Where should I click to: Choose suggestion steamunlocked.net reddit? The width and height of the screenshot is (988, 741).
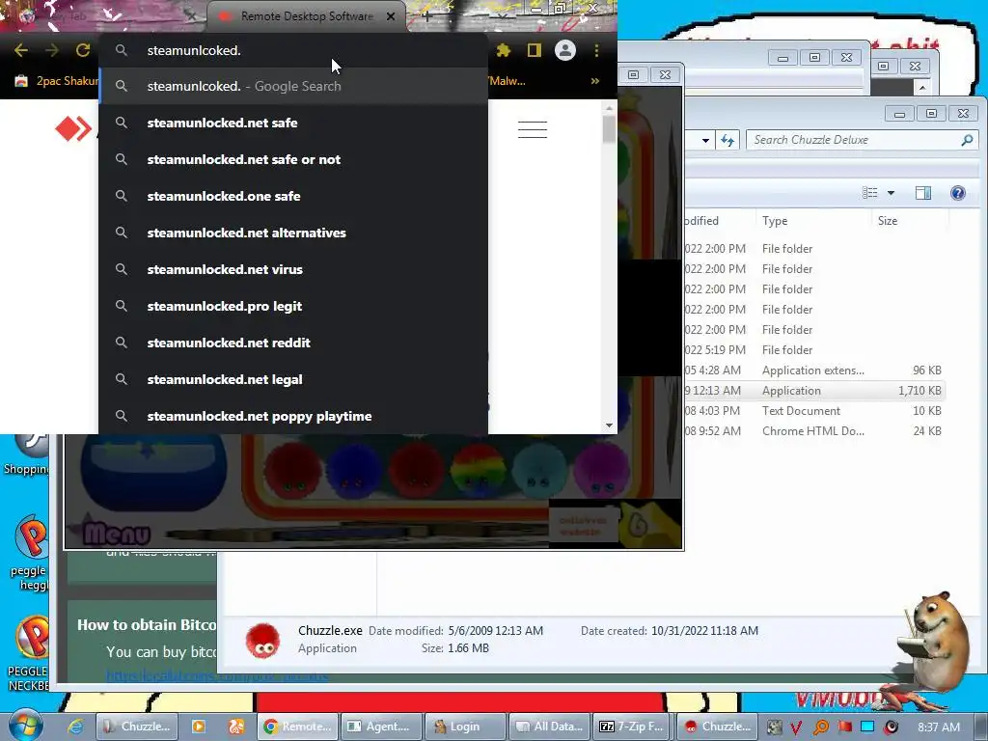tap(293, 343)
